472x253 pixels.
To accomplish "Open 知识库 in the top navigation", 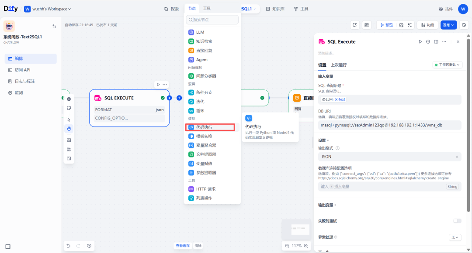I will coord(275,9).
